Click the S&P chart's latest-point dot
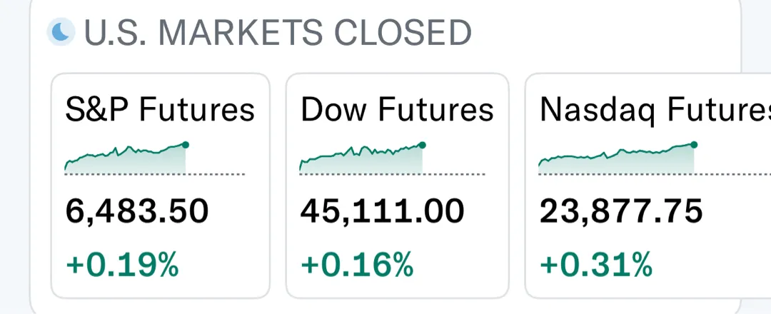The width and height of the screenshot is (771, 314). point(186,145)
